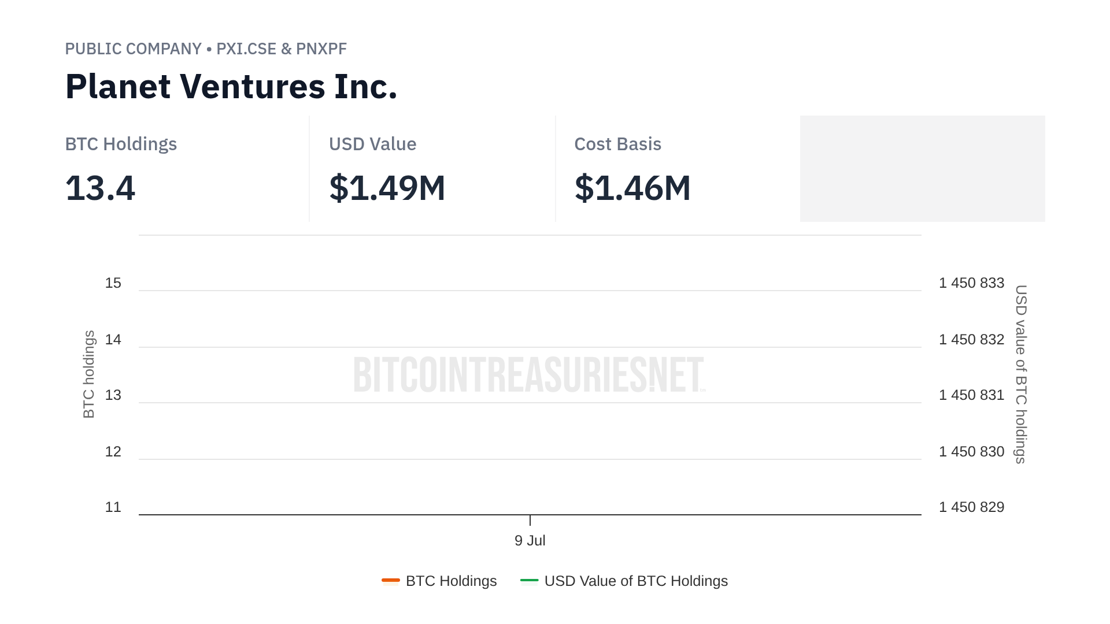Screen dimensions: 1110x624
Task: Click the 13.4 BTC Holdings value
Action: pyautogui.click(x=100, y=188)
